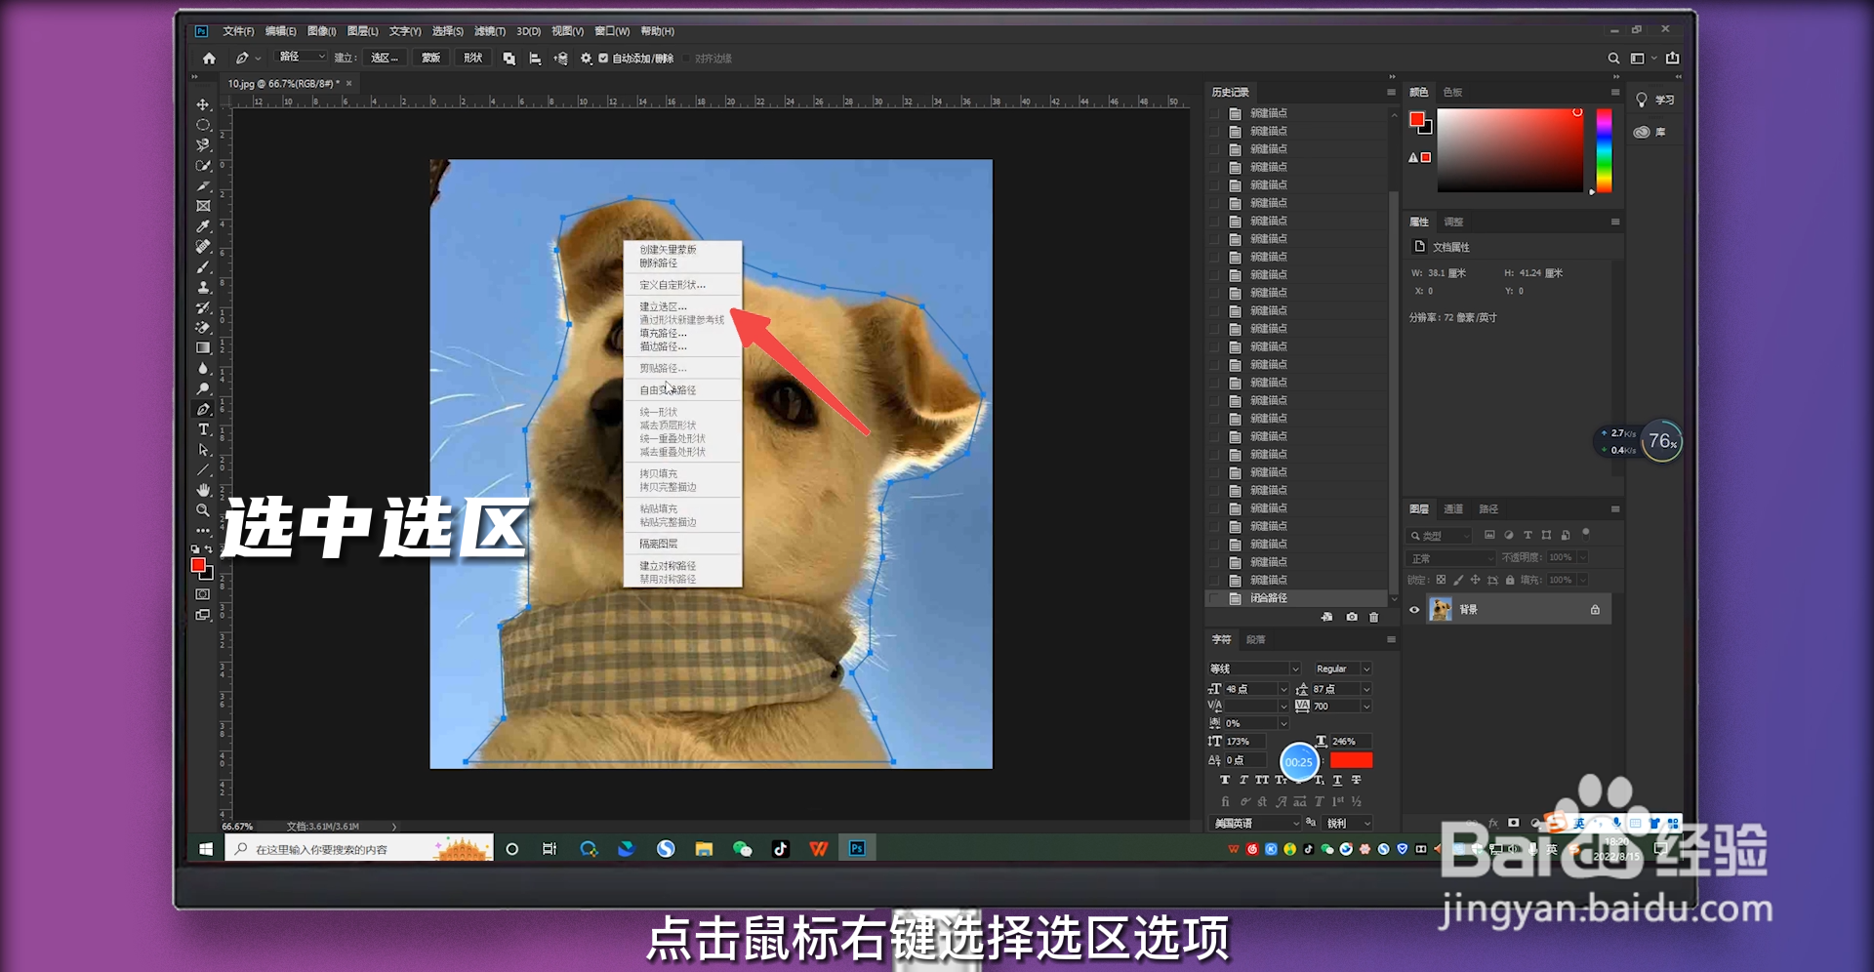The width and height of the screenshot is (1874, 972).
Task: Select the Move tool in the toolbox
Action: coord(203,104)
